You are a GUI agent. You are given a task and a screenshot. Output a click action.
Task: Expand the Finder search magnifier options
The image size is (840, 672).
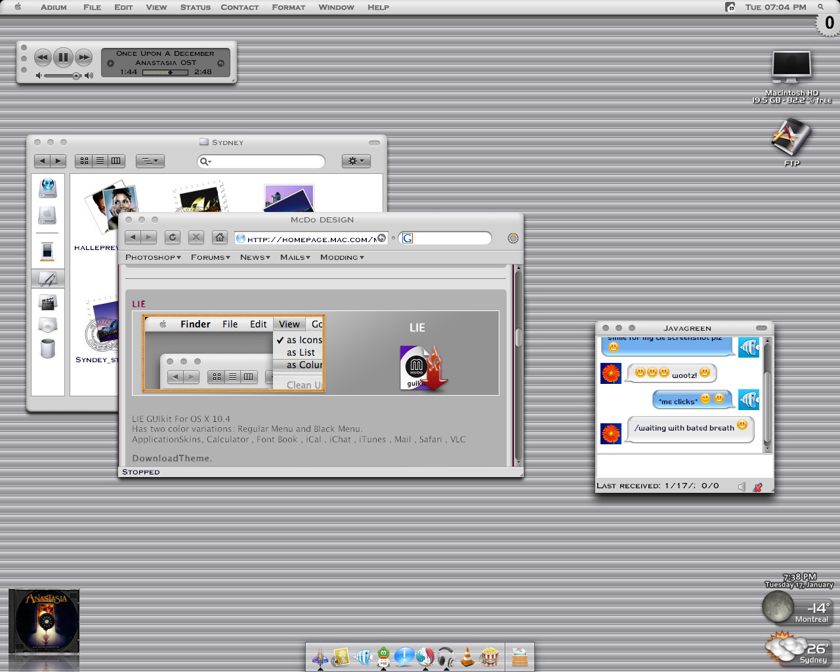pos(205,161)
